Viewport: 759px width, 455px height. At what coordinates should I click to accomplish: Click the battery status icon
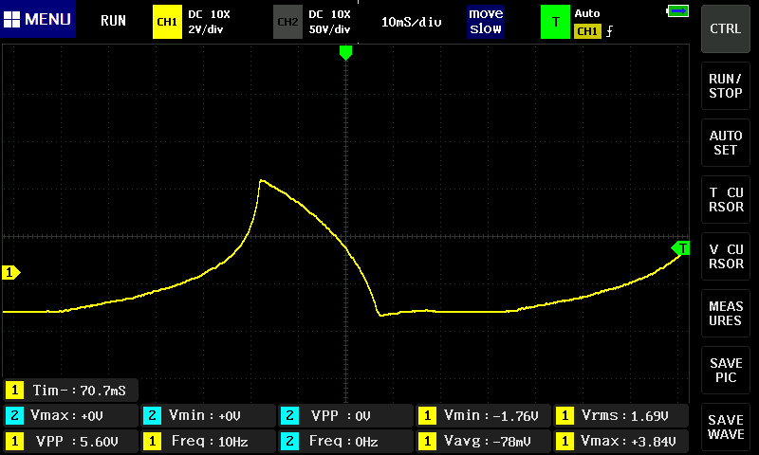(677, 11)
